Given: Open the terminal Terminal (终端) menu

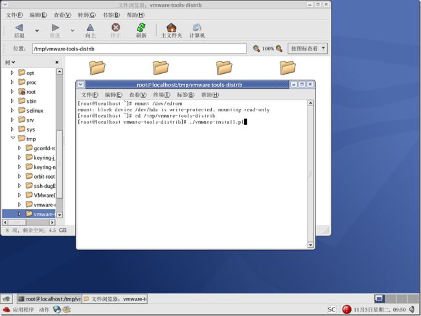Looking at the screenshot, I should pos(162,95).
